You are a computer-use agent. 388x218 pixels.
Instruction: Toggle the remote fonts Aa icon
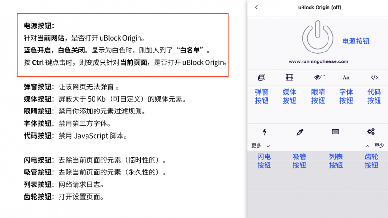pos(346,78)
